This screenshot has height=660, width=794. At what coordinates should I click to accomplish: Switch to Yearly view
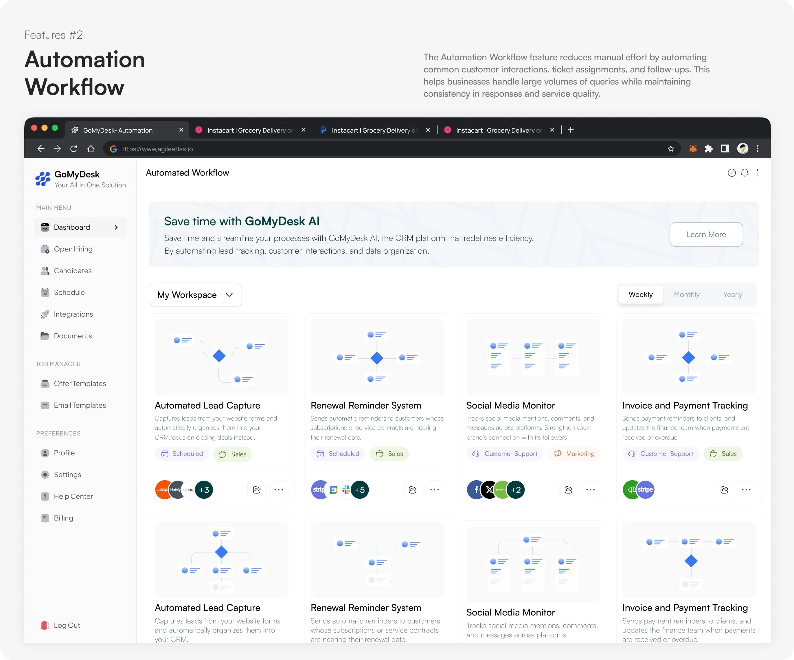pos(733,294)
